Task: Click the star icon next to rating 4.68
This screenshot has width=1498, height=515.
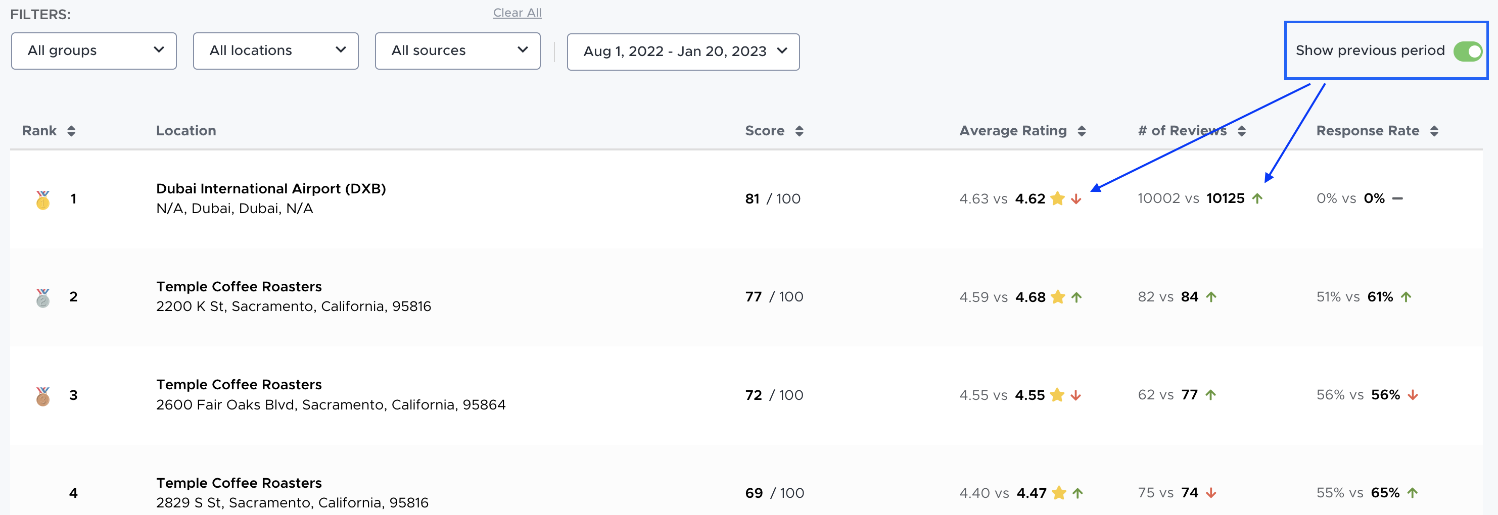Action: click(x=1058, y=297)
